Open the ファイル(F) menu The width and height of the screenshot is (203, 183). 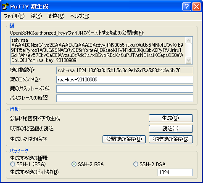pos(14,16)
